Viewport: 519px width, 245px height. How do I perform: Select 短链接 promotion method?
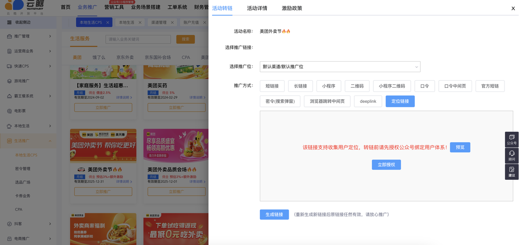click(x=272, y=86)
